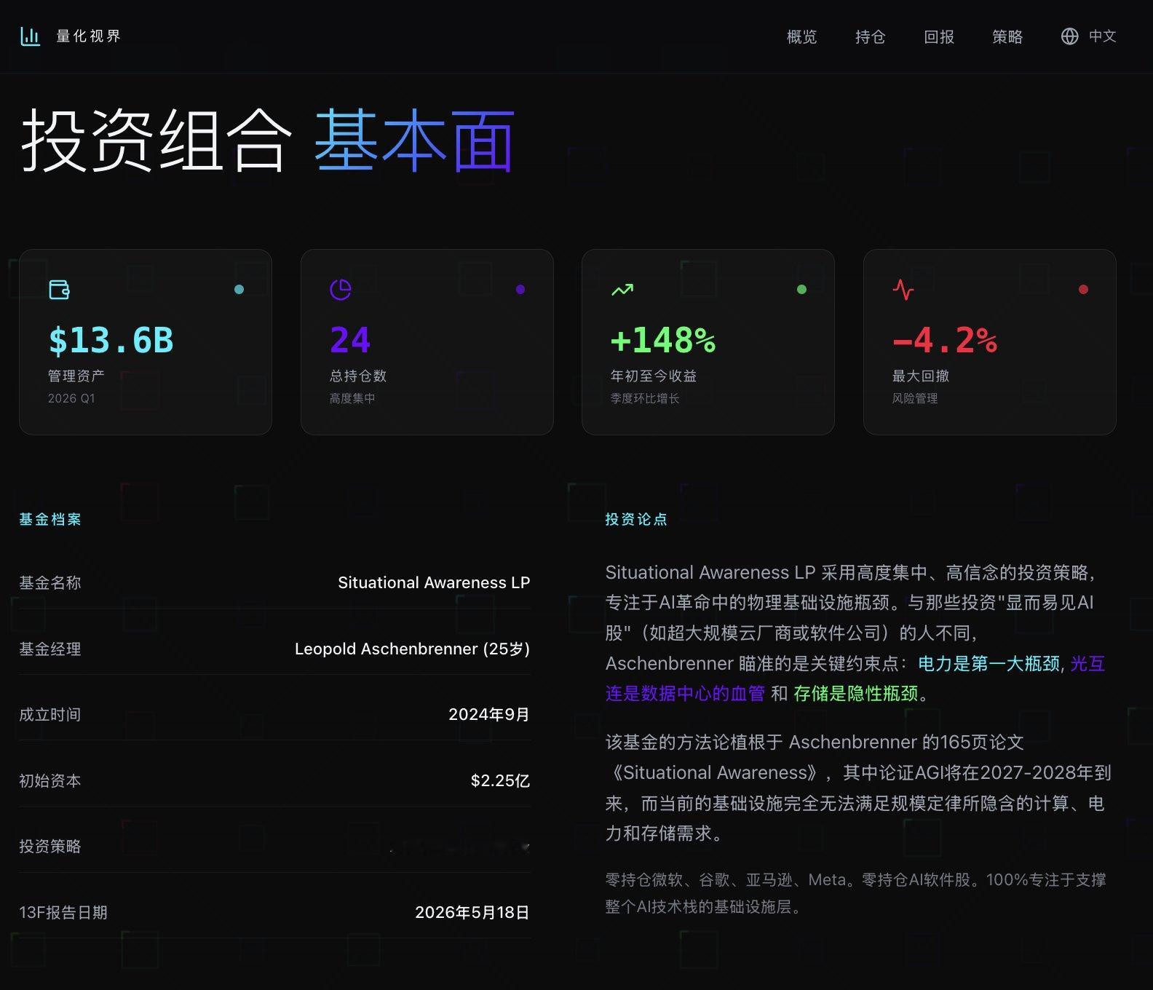Select the 策略 navigation item
The width and height of the screenshot is (1153, 990).
coord(1007,36)
